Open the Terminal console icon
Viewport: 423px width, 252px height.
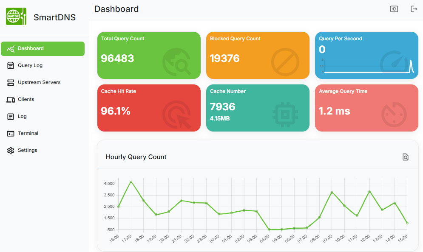pyautogui.click(x=10, y=133)
